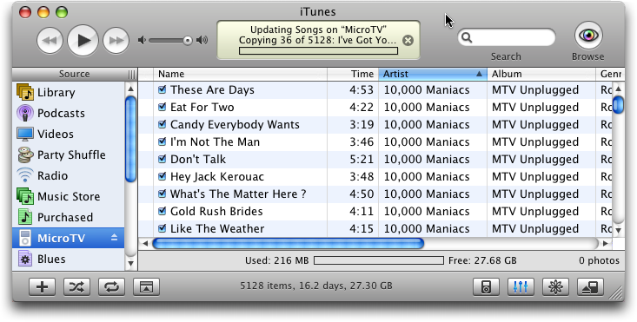Sort by the partially visible Genre column
The width and height of the screenshot is (637, 322).
click(x=610, y=75)
